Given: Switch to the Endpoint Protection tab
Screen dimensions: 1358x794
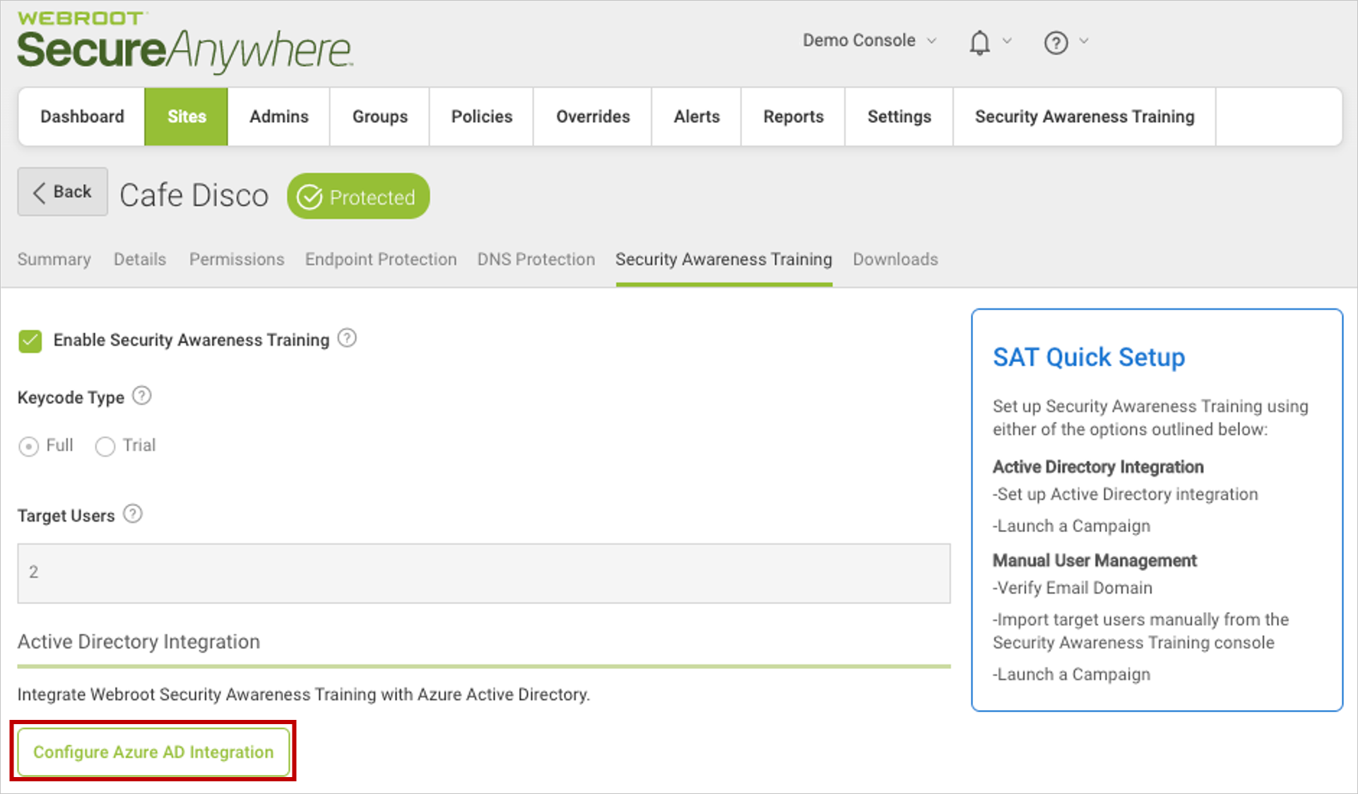Looking at the screenshot, I should (379, 259).
